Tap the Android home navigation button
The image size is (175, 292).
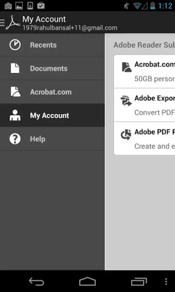click(87, 281)
